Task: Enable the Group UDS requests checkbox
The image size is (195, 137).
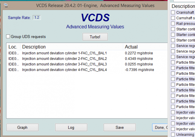Action: 8,37
